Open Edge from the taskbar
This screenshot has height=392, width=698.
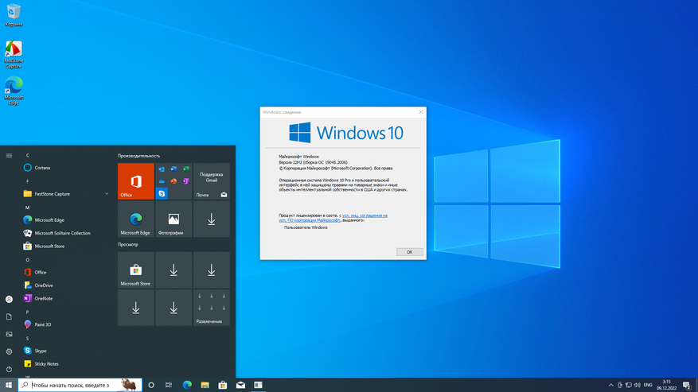187,385
